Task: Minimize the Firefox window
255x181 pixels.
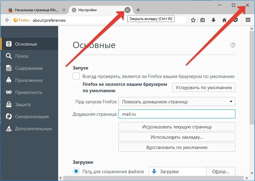Action: 220,5
